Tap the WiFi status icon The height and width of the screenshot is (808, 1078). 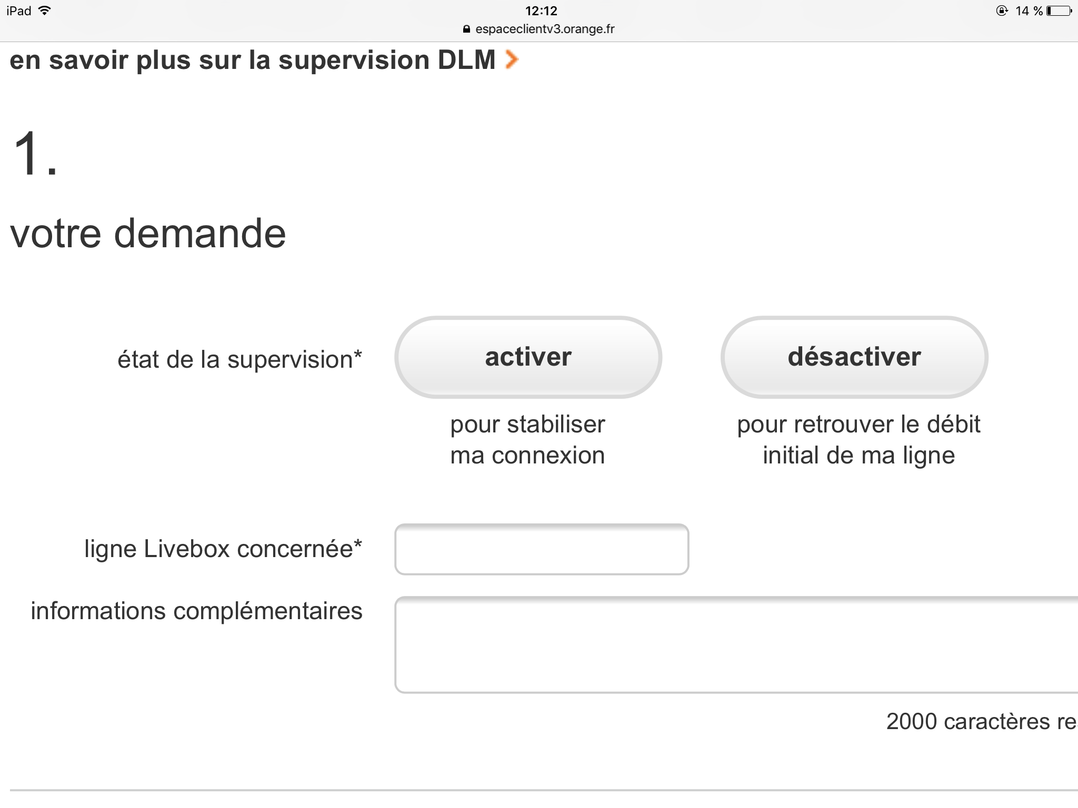[x=45, y=11]
